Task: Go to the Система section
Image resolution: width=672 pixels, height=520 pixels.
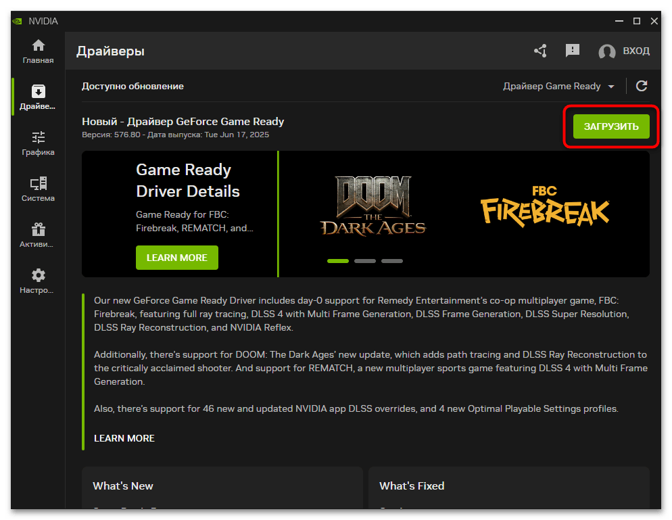Action: coord(38,189)
